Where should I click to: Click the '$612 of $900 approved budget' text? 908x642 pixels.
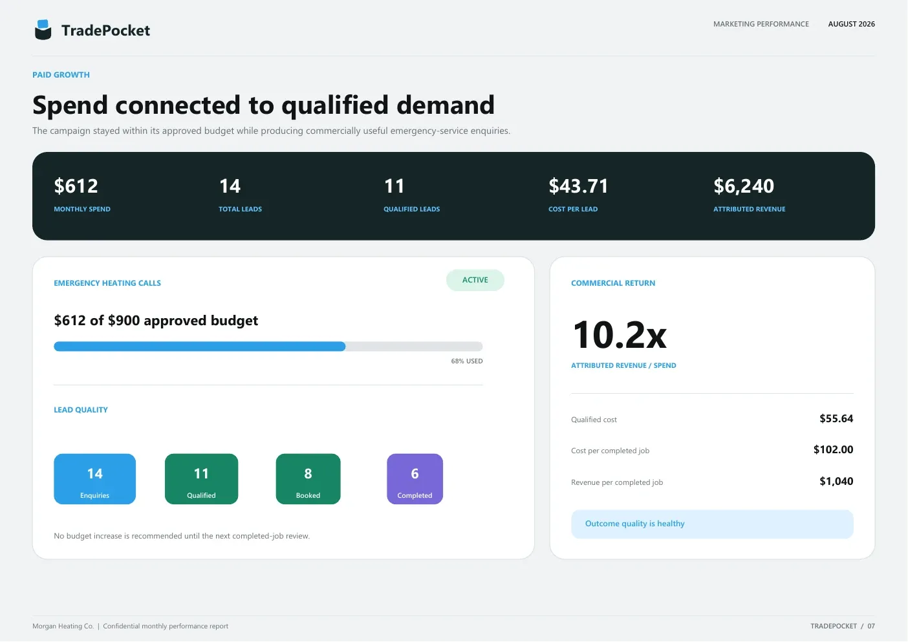coord(156,321)
